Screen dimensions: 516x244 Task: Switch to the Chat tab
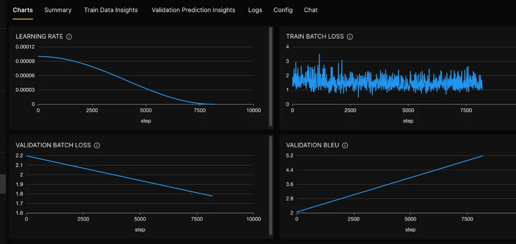tap(311, 10)
